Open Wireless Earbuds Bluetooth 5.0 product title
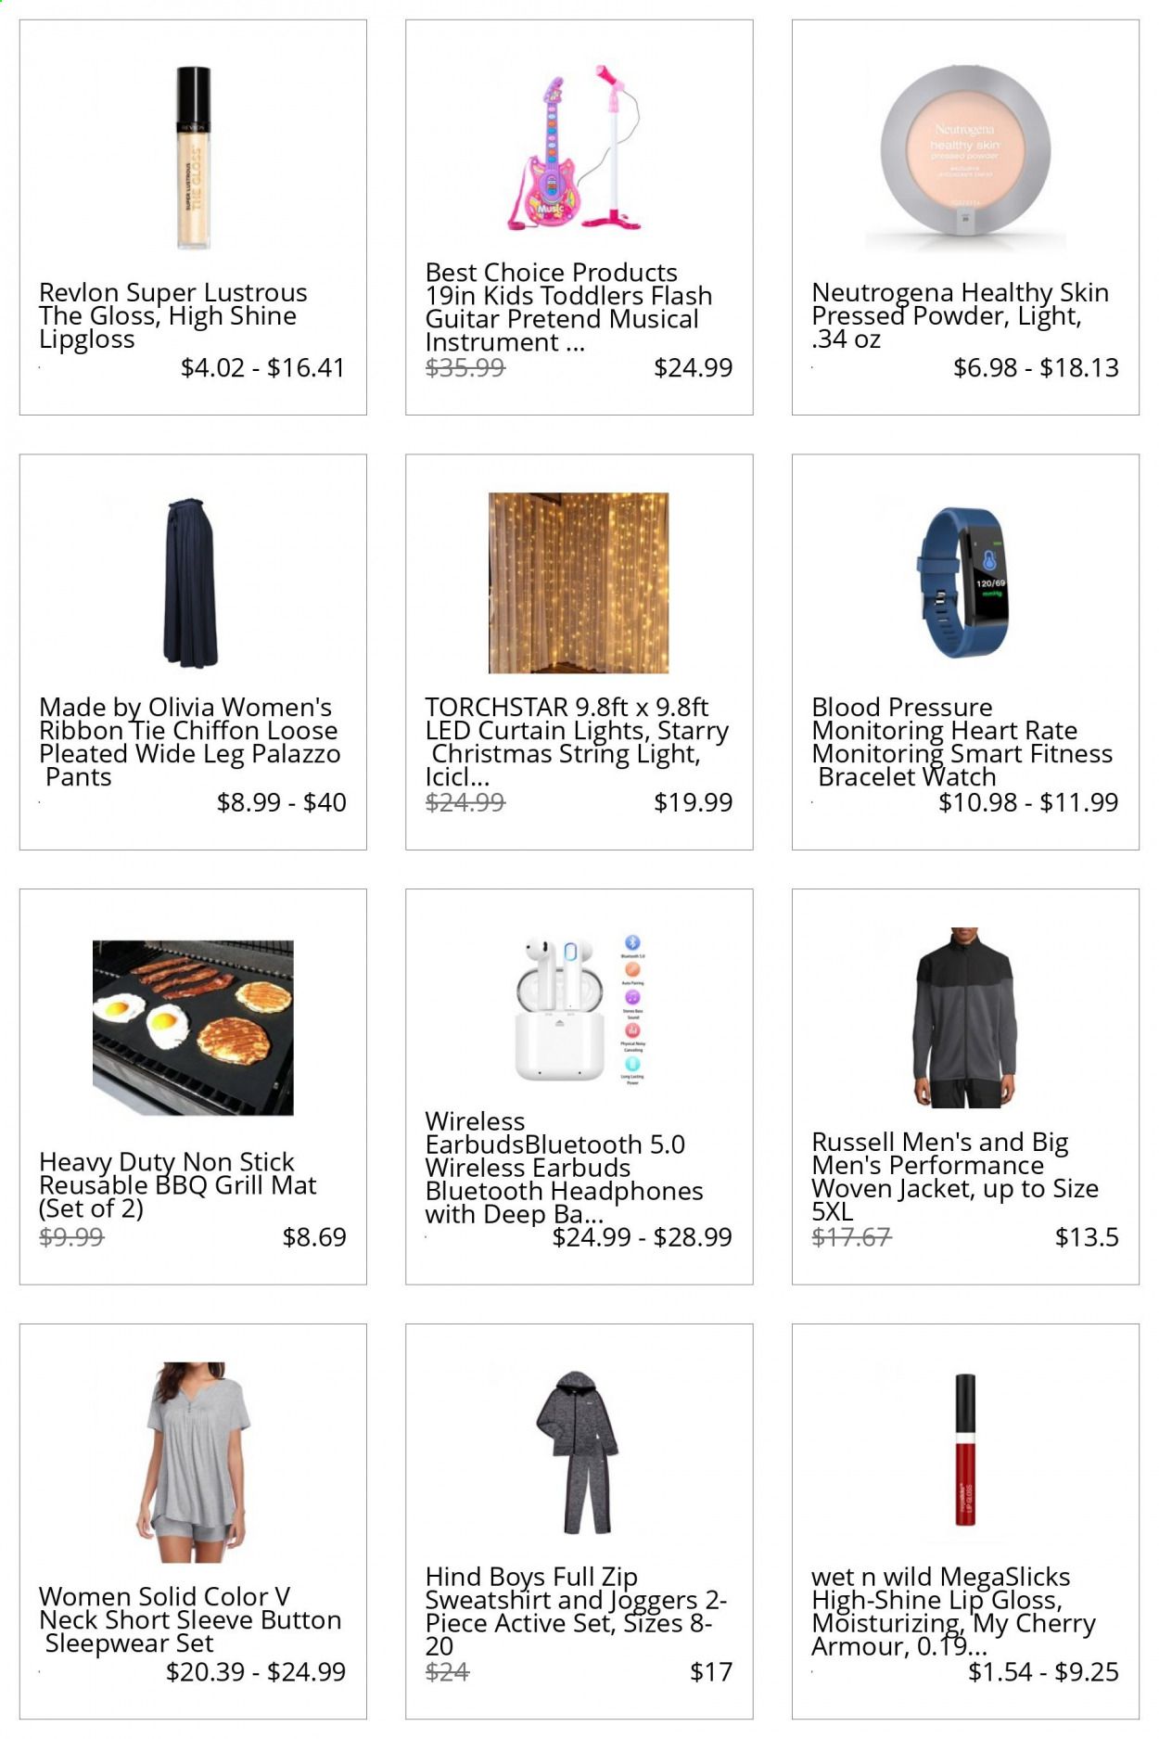This screenshot has height=1739, width=1159. pyautogui.click(x=564, y=1168)
